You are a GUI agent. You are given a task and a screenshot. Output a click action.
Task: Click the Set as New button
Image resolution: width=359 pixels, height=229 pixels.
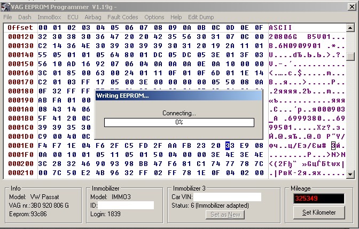[225, 215]
